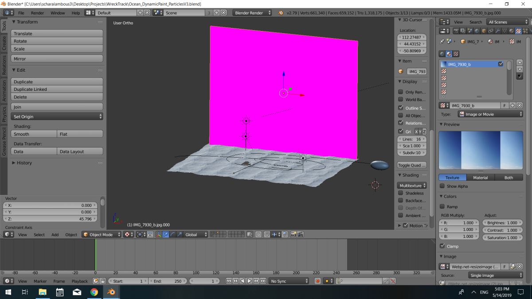532x299 pixels.
Task: Select Translate manipulator arrow icon
Action: [165, 234]
